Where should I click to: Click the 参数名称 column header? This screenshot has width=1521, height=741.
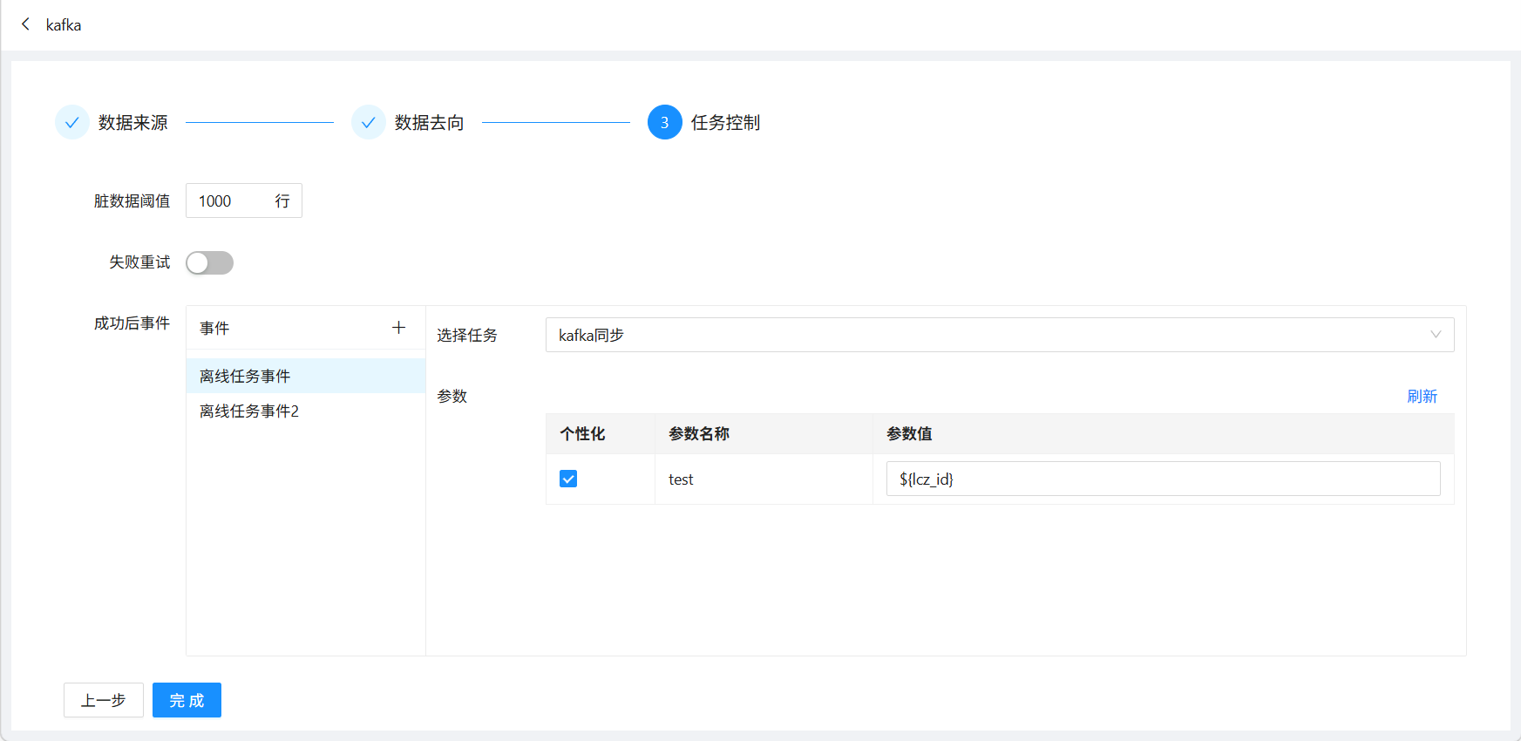coord(699,433)
